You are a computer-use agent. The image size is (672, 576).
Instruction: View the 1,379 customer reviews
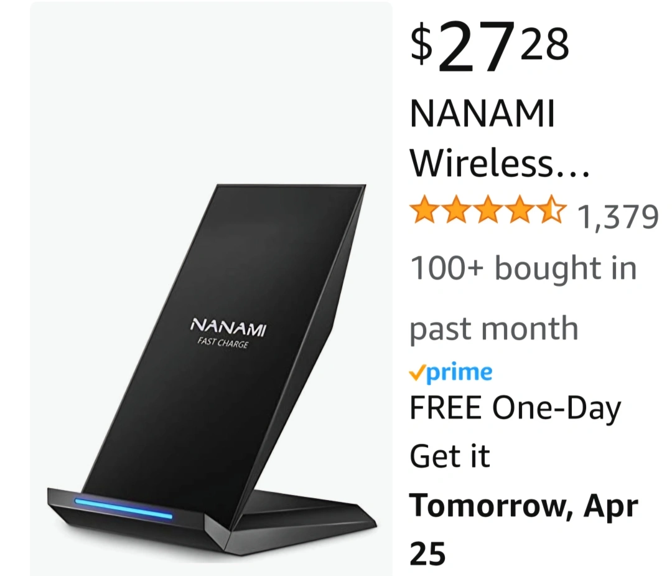(x=618, y=216)
